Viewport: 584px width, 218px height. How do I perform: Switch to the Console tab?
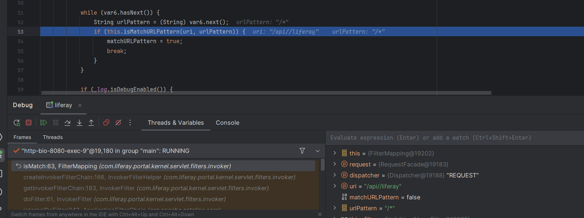click(228, 123)
